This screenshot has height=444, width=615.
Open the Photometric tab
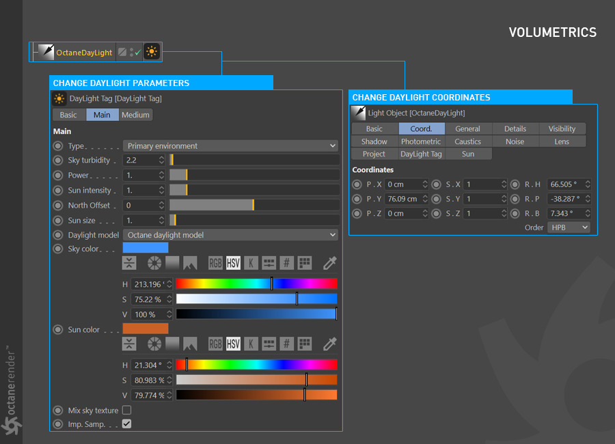point(421,141)
